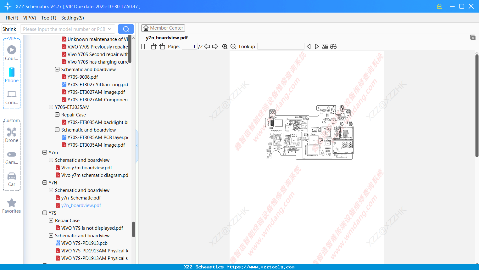Open the Courses play icon in sidebar
The width and height of the screenshot is (479, 270).
(x=12, y=50)
